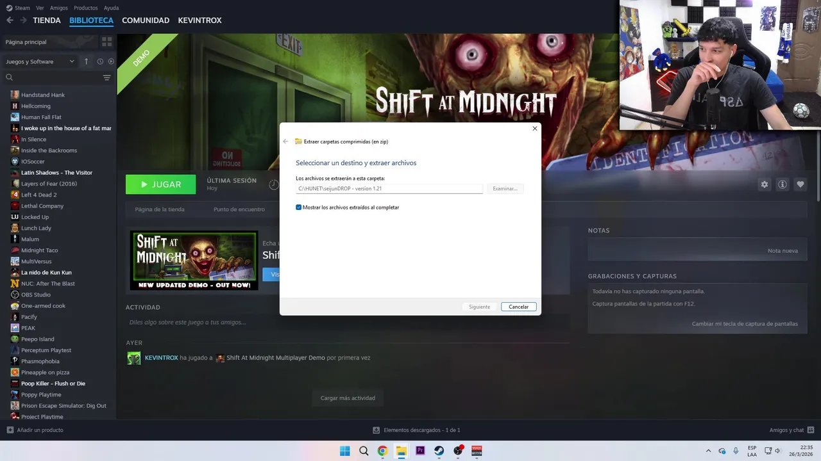
Task: Go to the COMUNIDAD tab
Action: (x=146, y=20)
